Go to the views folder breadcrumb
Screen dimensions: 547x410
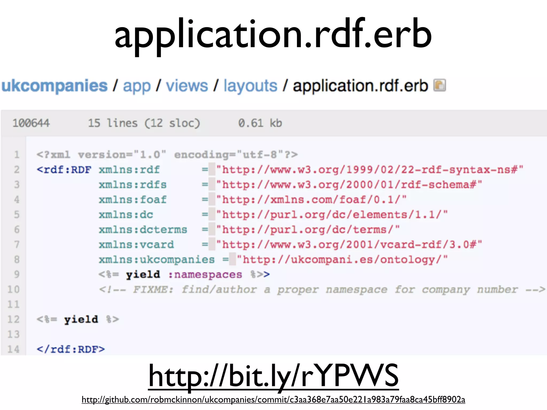(x=187, y=86)
